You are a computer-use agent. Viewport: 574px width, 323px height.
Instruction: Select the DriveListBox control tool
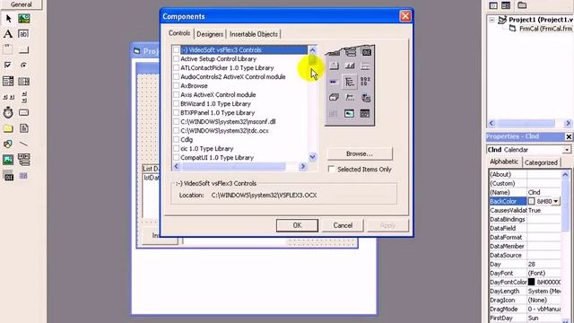(24, 112)
